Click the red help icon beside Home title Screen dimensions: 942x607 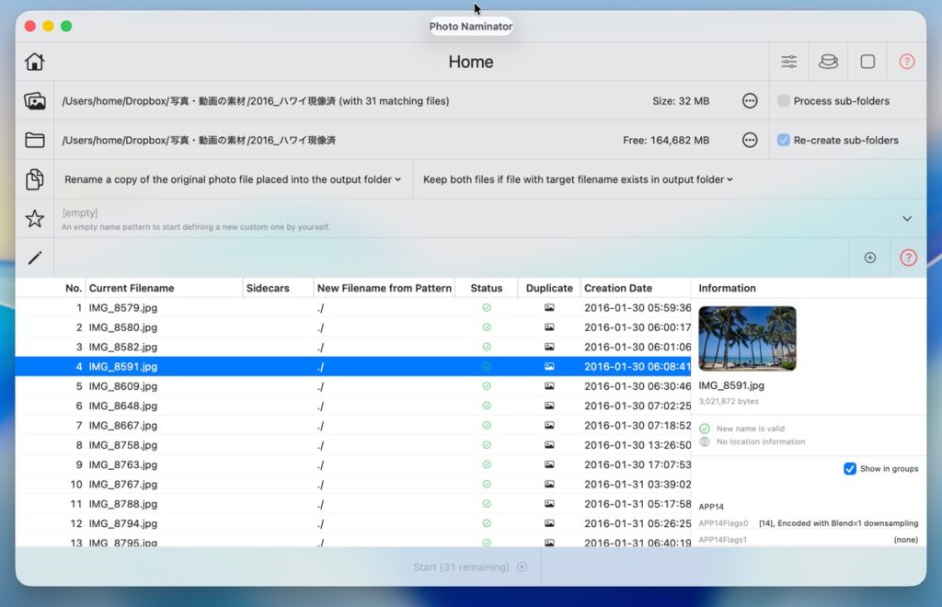click(x=906, y=62)
